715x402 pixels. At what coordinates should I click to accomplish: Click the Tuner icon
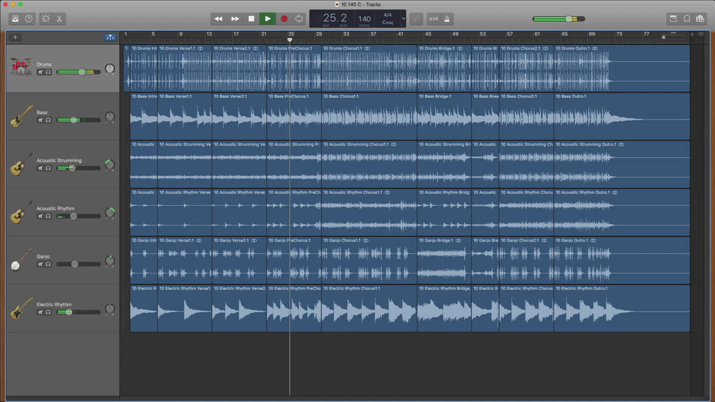416,19
